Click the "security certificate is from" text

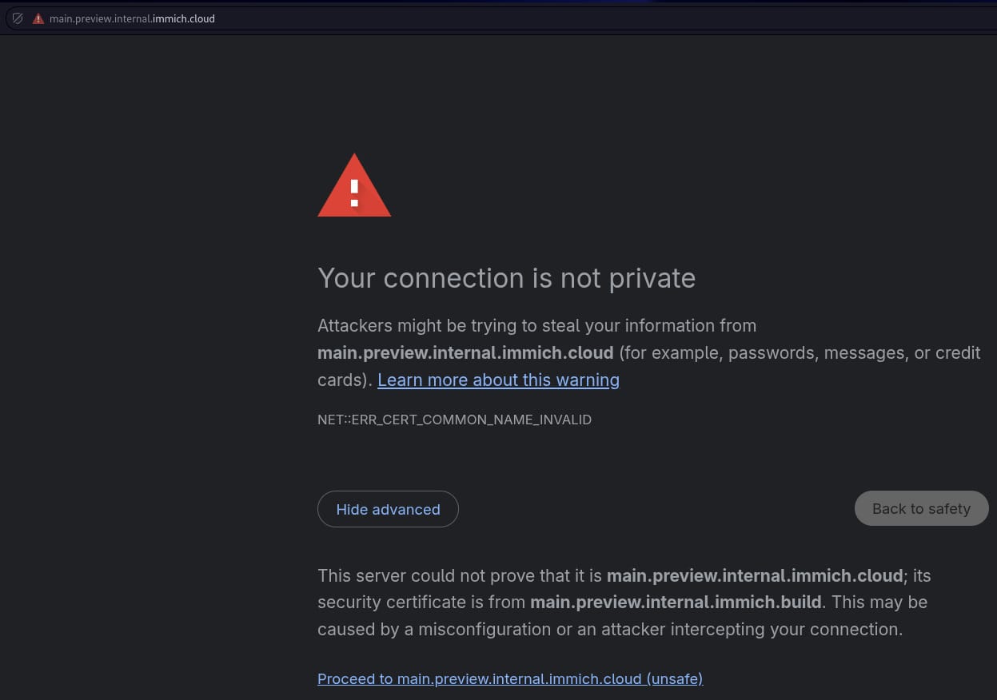coord(421,603)
